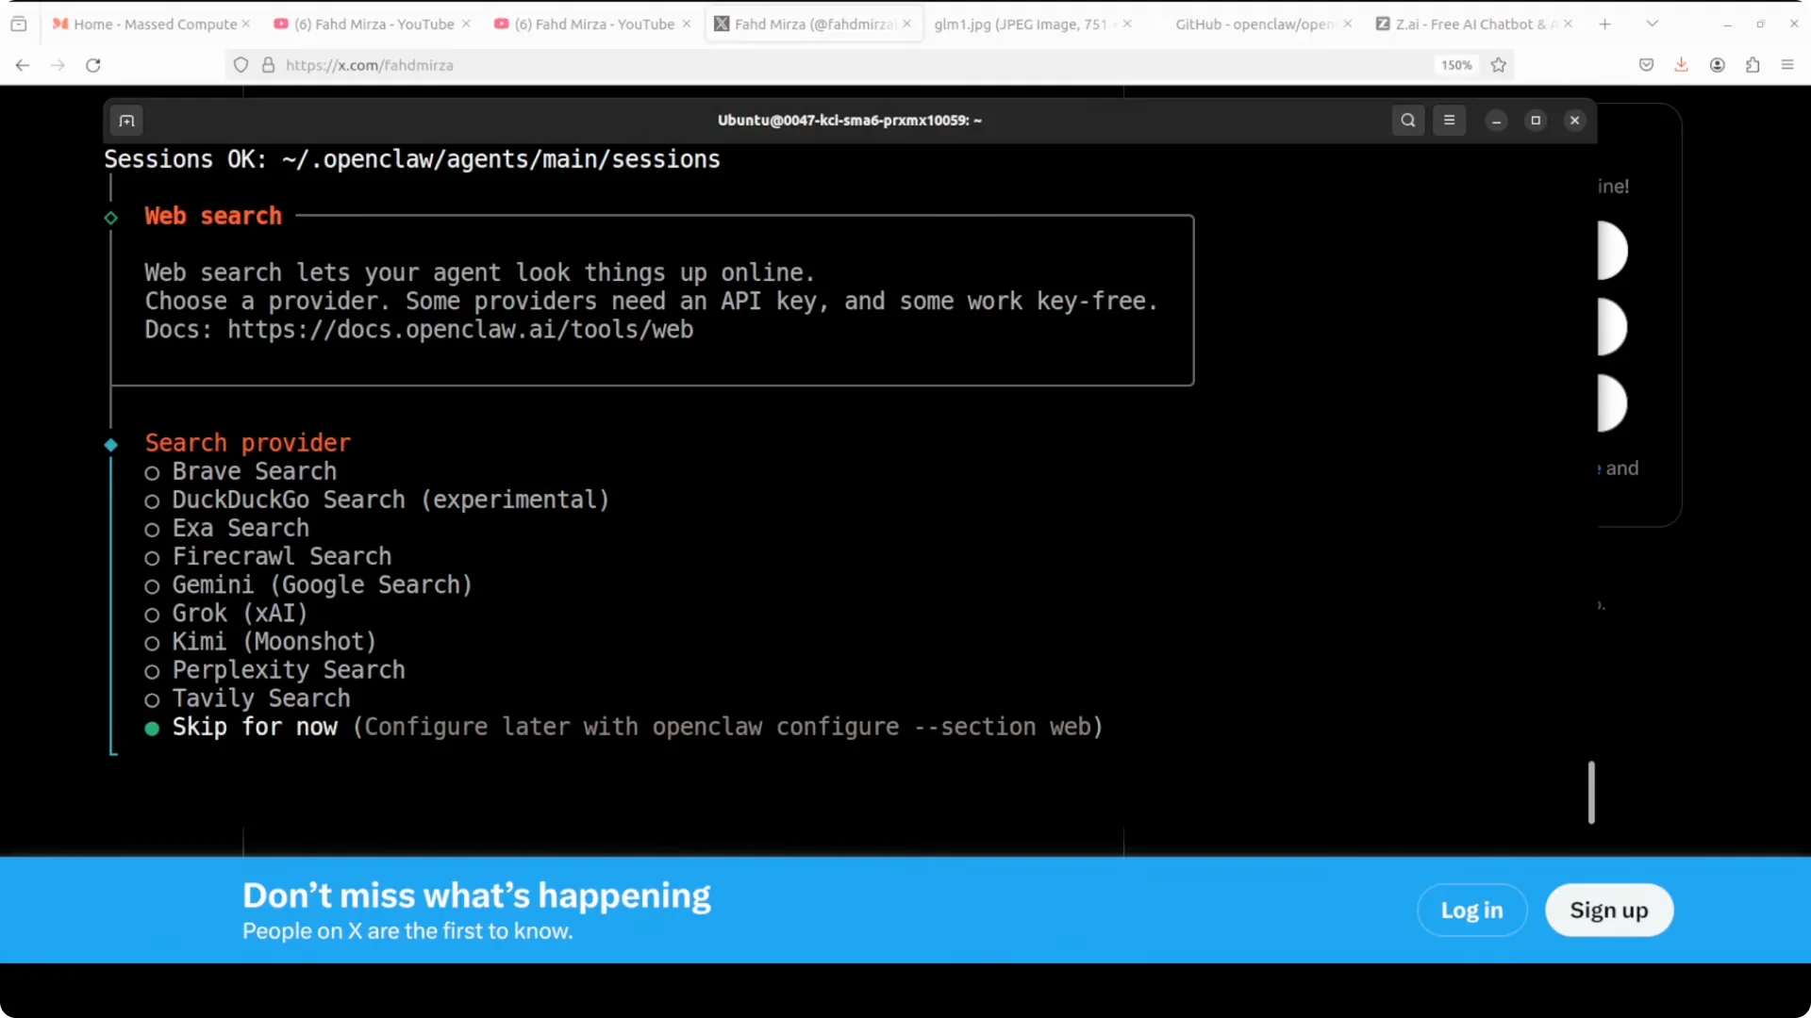Click docs.openclaw.ai/tools/web link text
Screen dimensions: 1811x1018
(x=460, y=330)
